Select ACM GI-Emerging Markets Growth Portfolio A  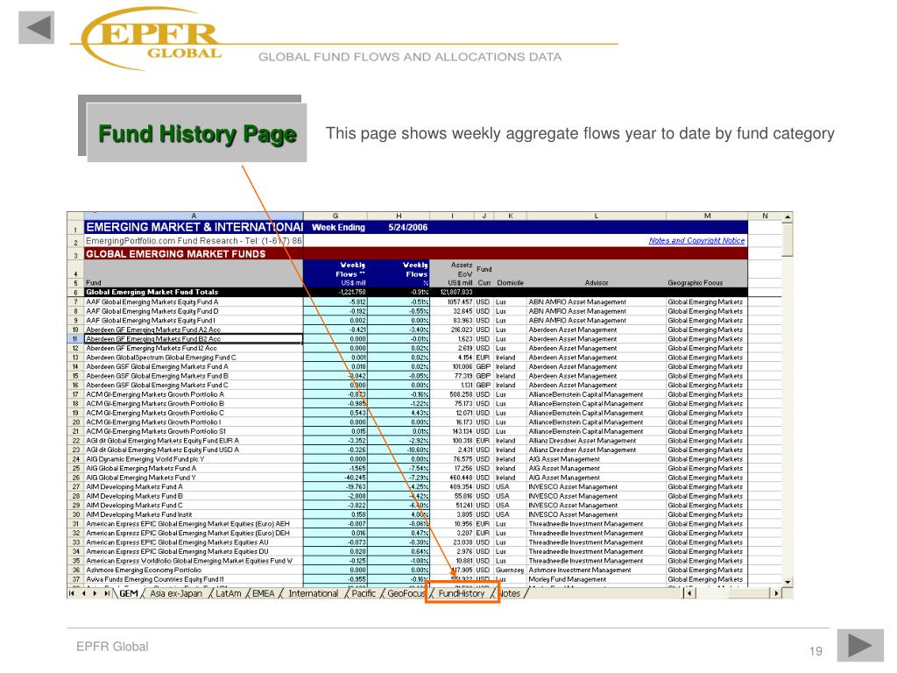(x=194, y=394)
